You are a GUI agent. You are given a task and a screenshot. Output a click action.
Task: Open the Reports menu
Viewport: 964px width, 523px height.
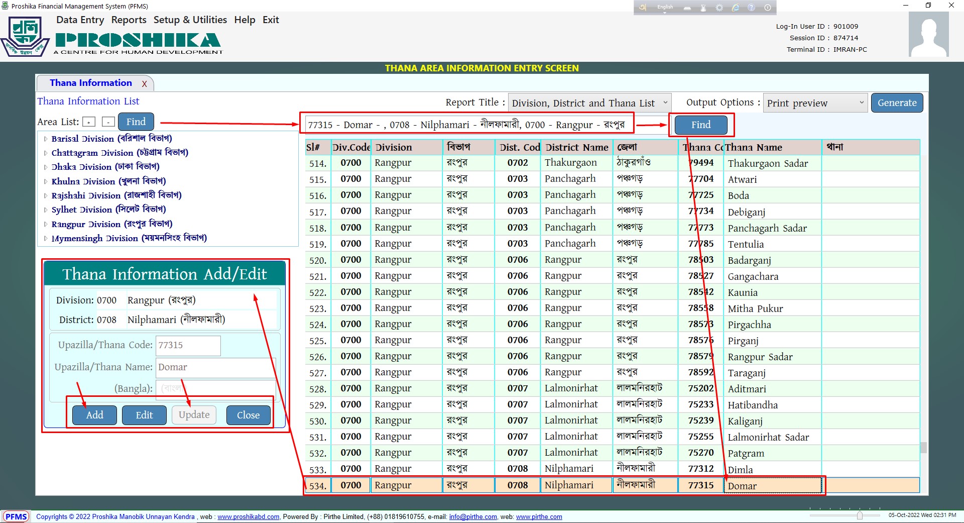click(x=129, y=20)
